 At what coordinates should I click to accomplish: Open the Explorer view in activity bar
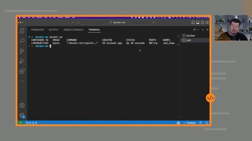coord(22,31)
